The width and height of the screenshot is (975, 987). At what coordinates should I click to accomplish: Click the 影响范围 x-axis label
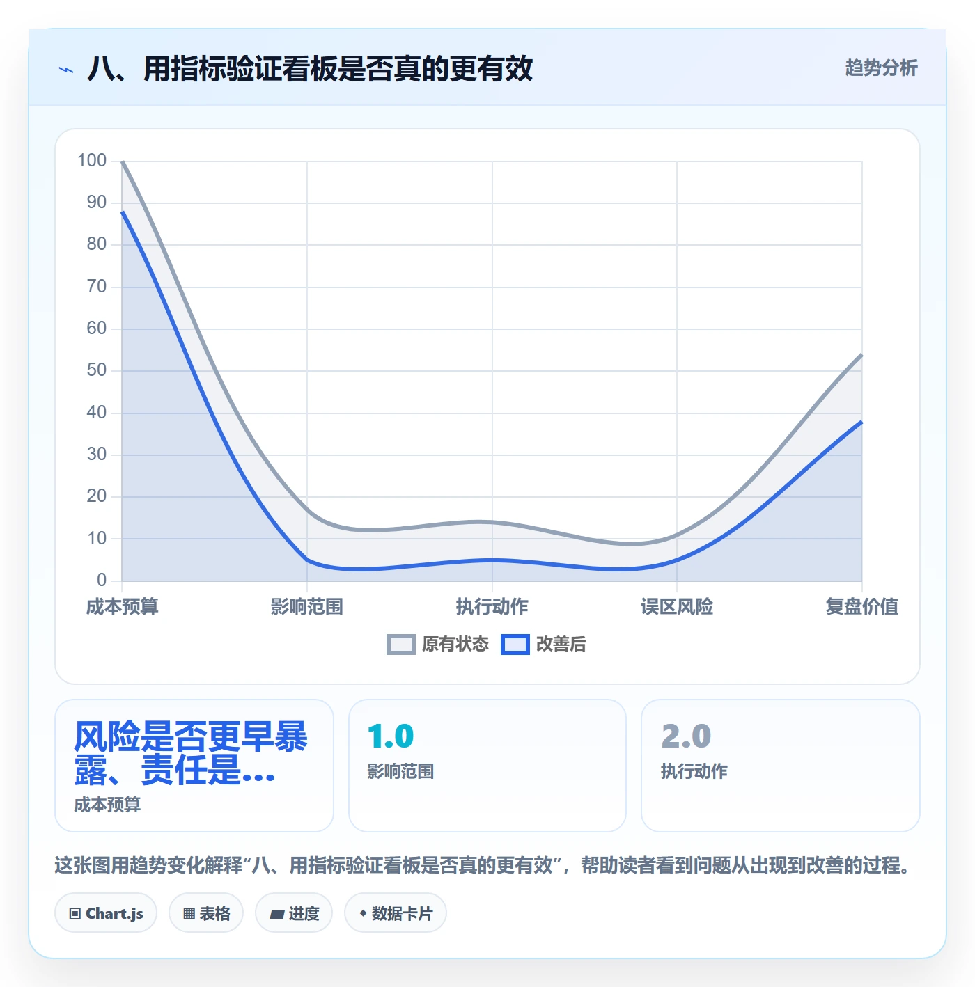[307, 607]
